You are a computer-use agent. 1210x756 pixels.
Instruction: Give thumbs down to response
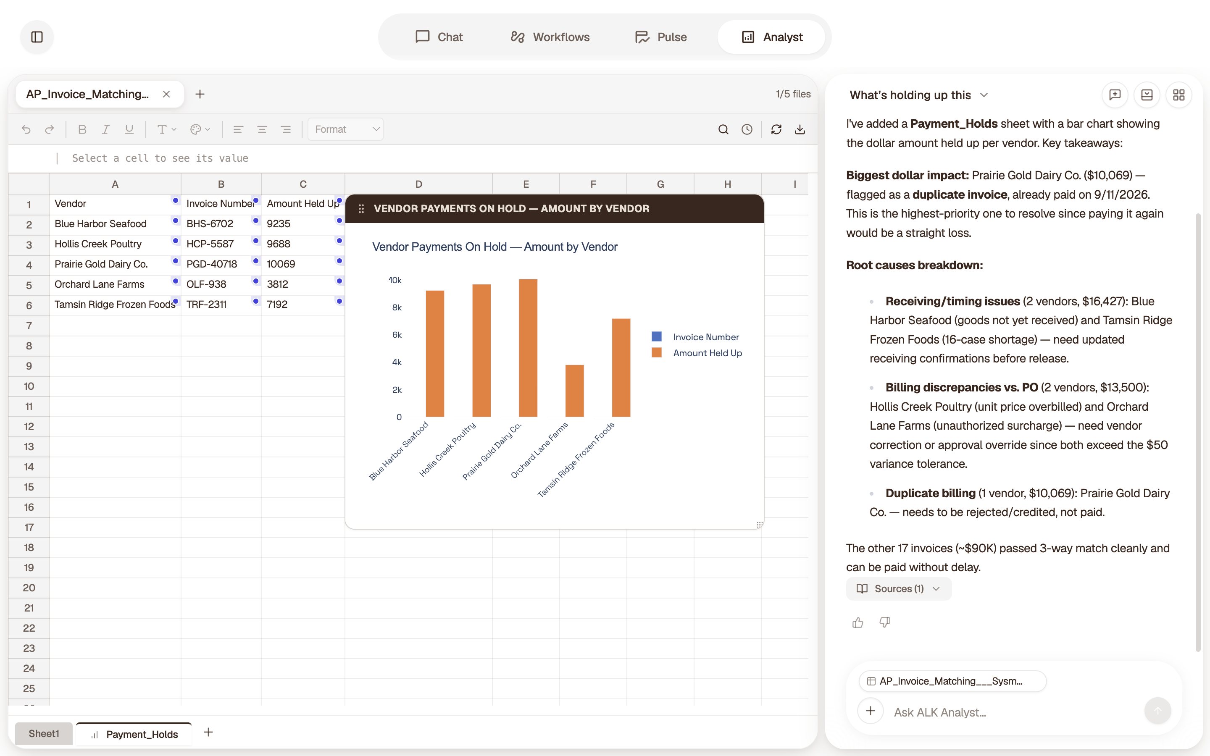click(x=884, y=622)
